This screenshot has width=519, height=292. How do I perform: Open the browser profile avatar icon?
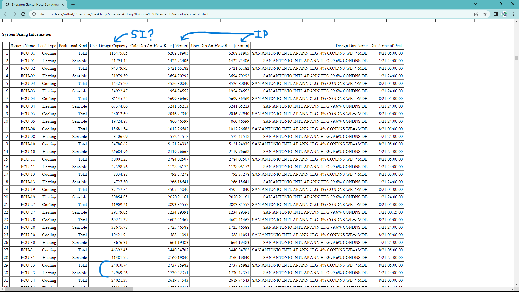504,14
